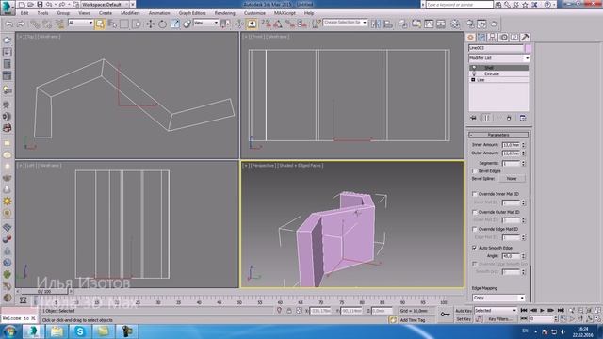The height and width of the screenshot is (339, 603).
Task: Click the Add Time Tag button
Action: coord(413,320)
